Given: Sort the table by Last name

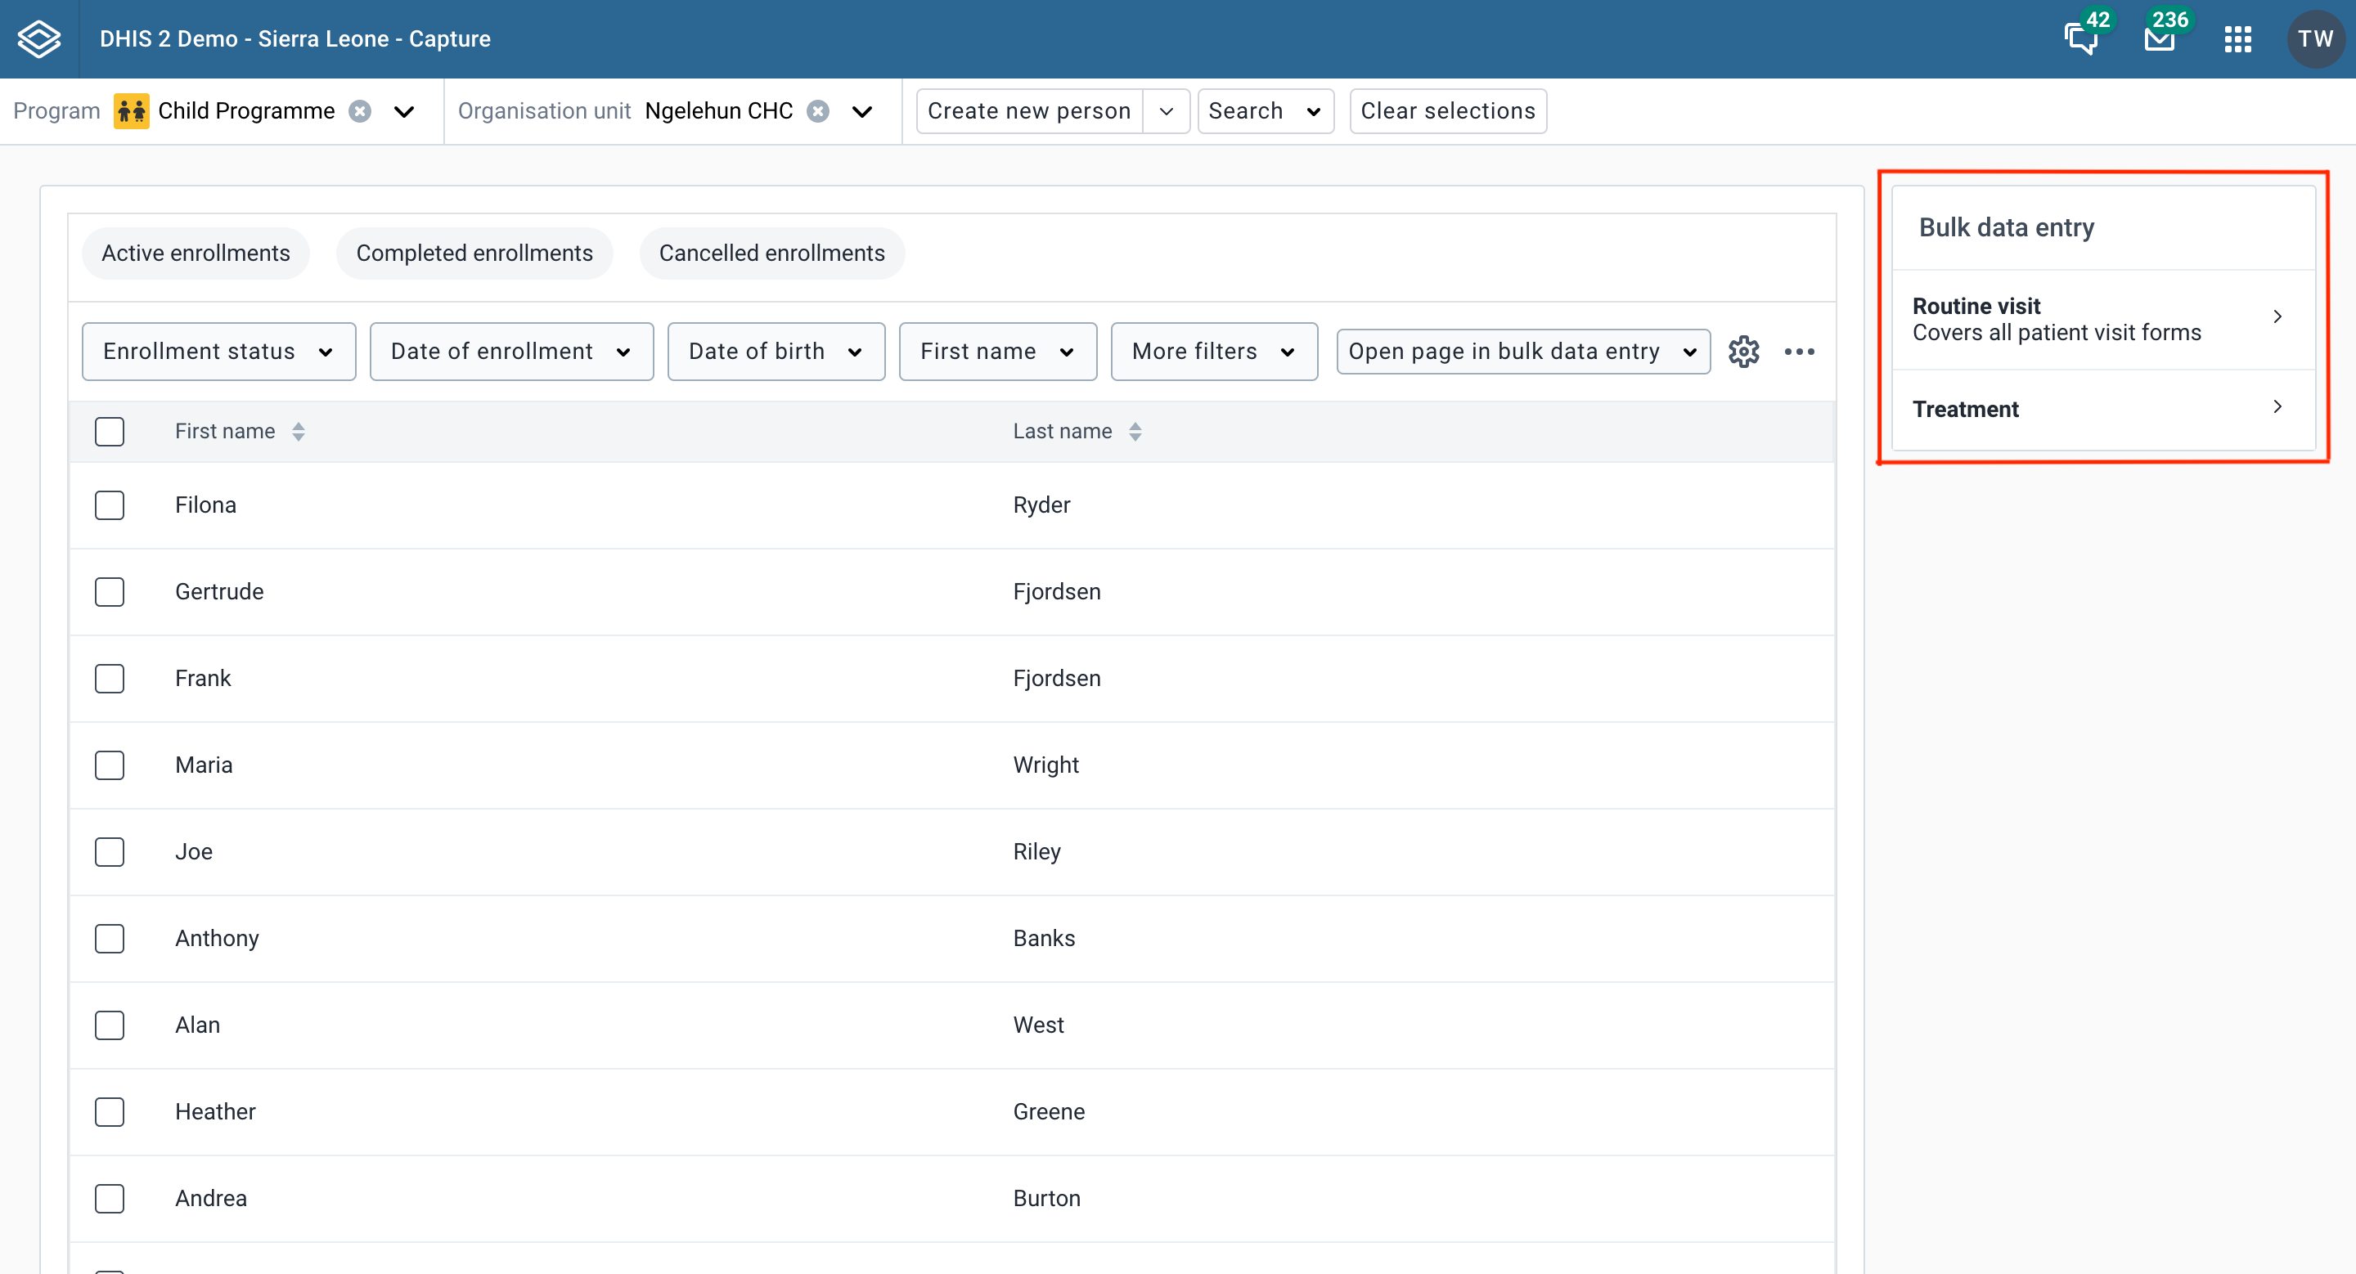Looking at the screenshot, I should click(x=1135, y=430).
